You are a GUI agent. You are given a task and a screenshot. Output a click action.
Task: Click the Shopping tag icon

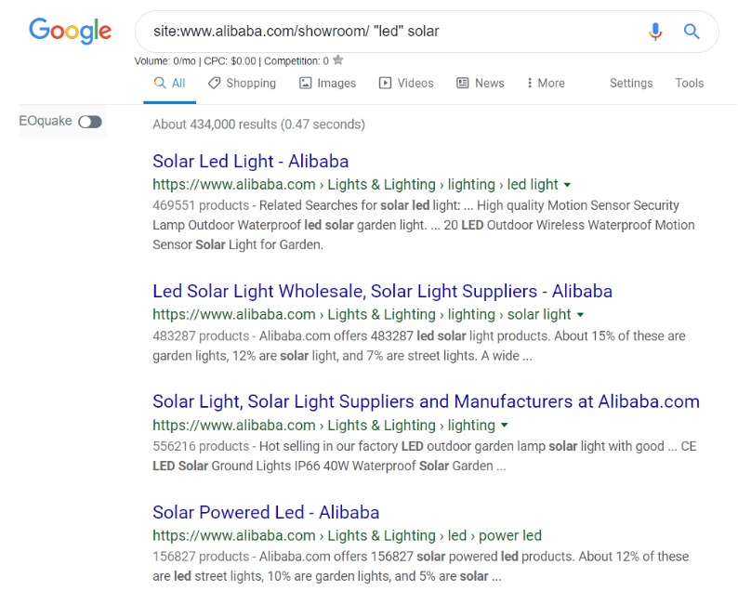click(x=214, y=84)
